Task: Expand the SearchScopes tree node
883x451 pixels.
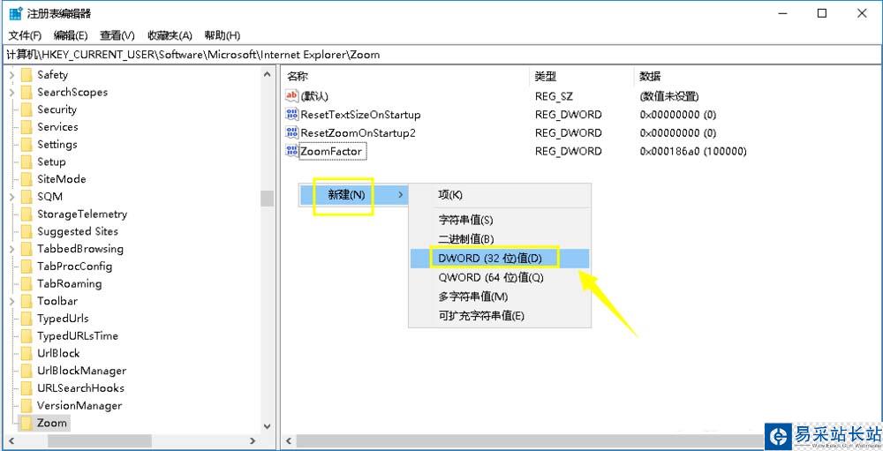Action: [11, 93]
